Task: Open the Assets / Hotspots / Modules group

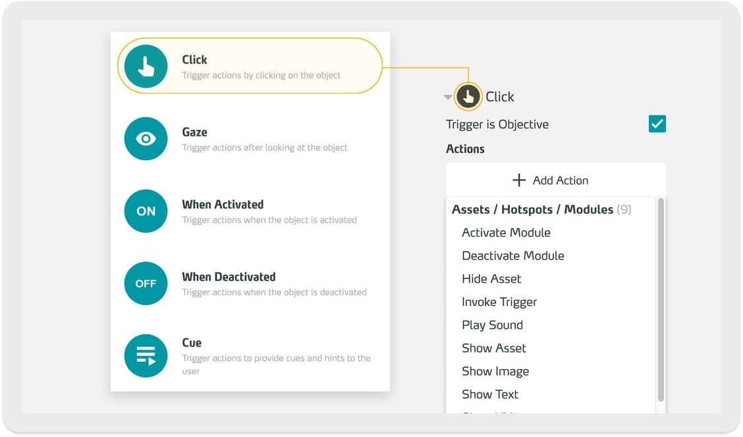Action: 541,210
